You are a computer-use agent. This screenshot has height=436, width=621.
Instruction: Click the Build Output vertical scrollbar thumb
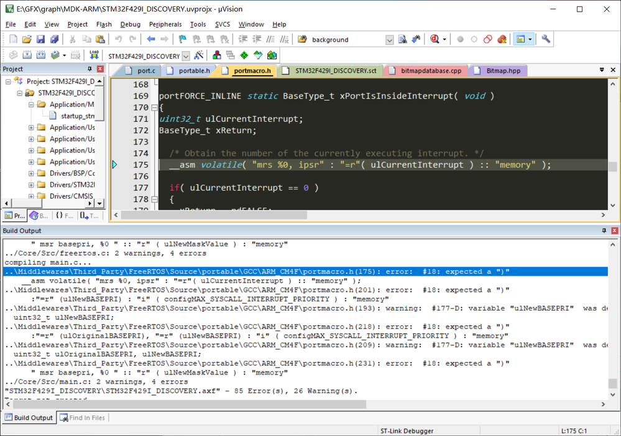613,384
